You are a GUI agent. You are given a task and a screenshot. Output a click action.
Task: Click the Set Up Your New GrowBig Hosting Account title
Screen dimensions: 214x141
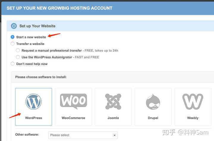[x=59, y=8]
